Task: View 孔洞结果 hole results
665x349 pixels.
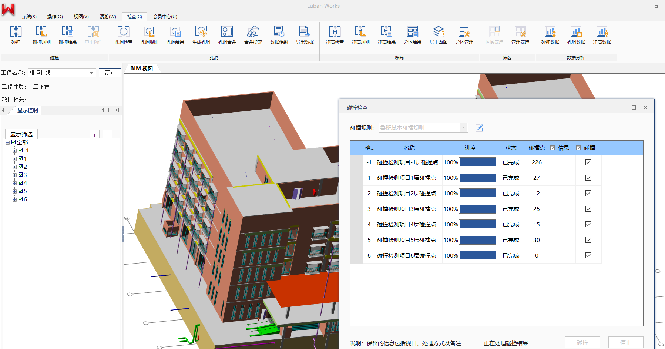Action: pyautogui.click(x=175, y=35)
